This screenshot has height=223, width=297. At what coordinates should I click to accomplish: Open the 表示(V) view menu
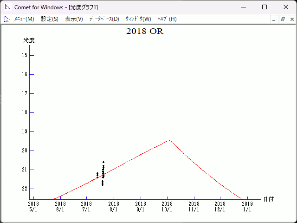click(x=74, y=19)
